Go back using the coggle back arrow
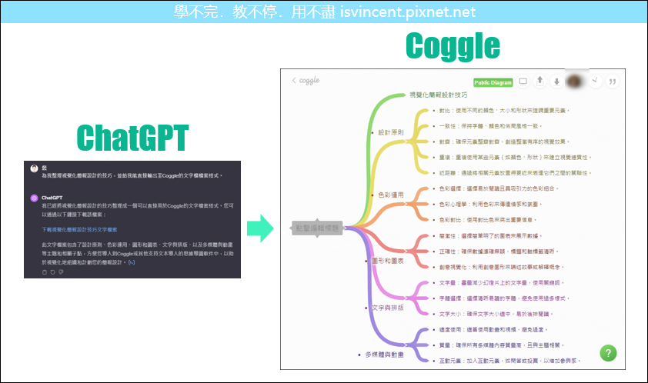The width and height of the screenshot is (648, 383). pyautogui.click(x=294, y=80)
